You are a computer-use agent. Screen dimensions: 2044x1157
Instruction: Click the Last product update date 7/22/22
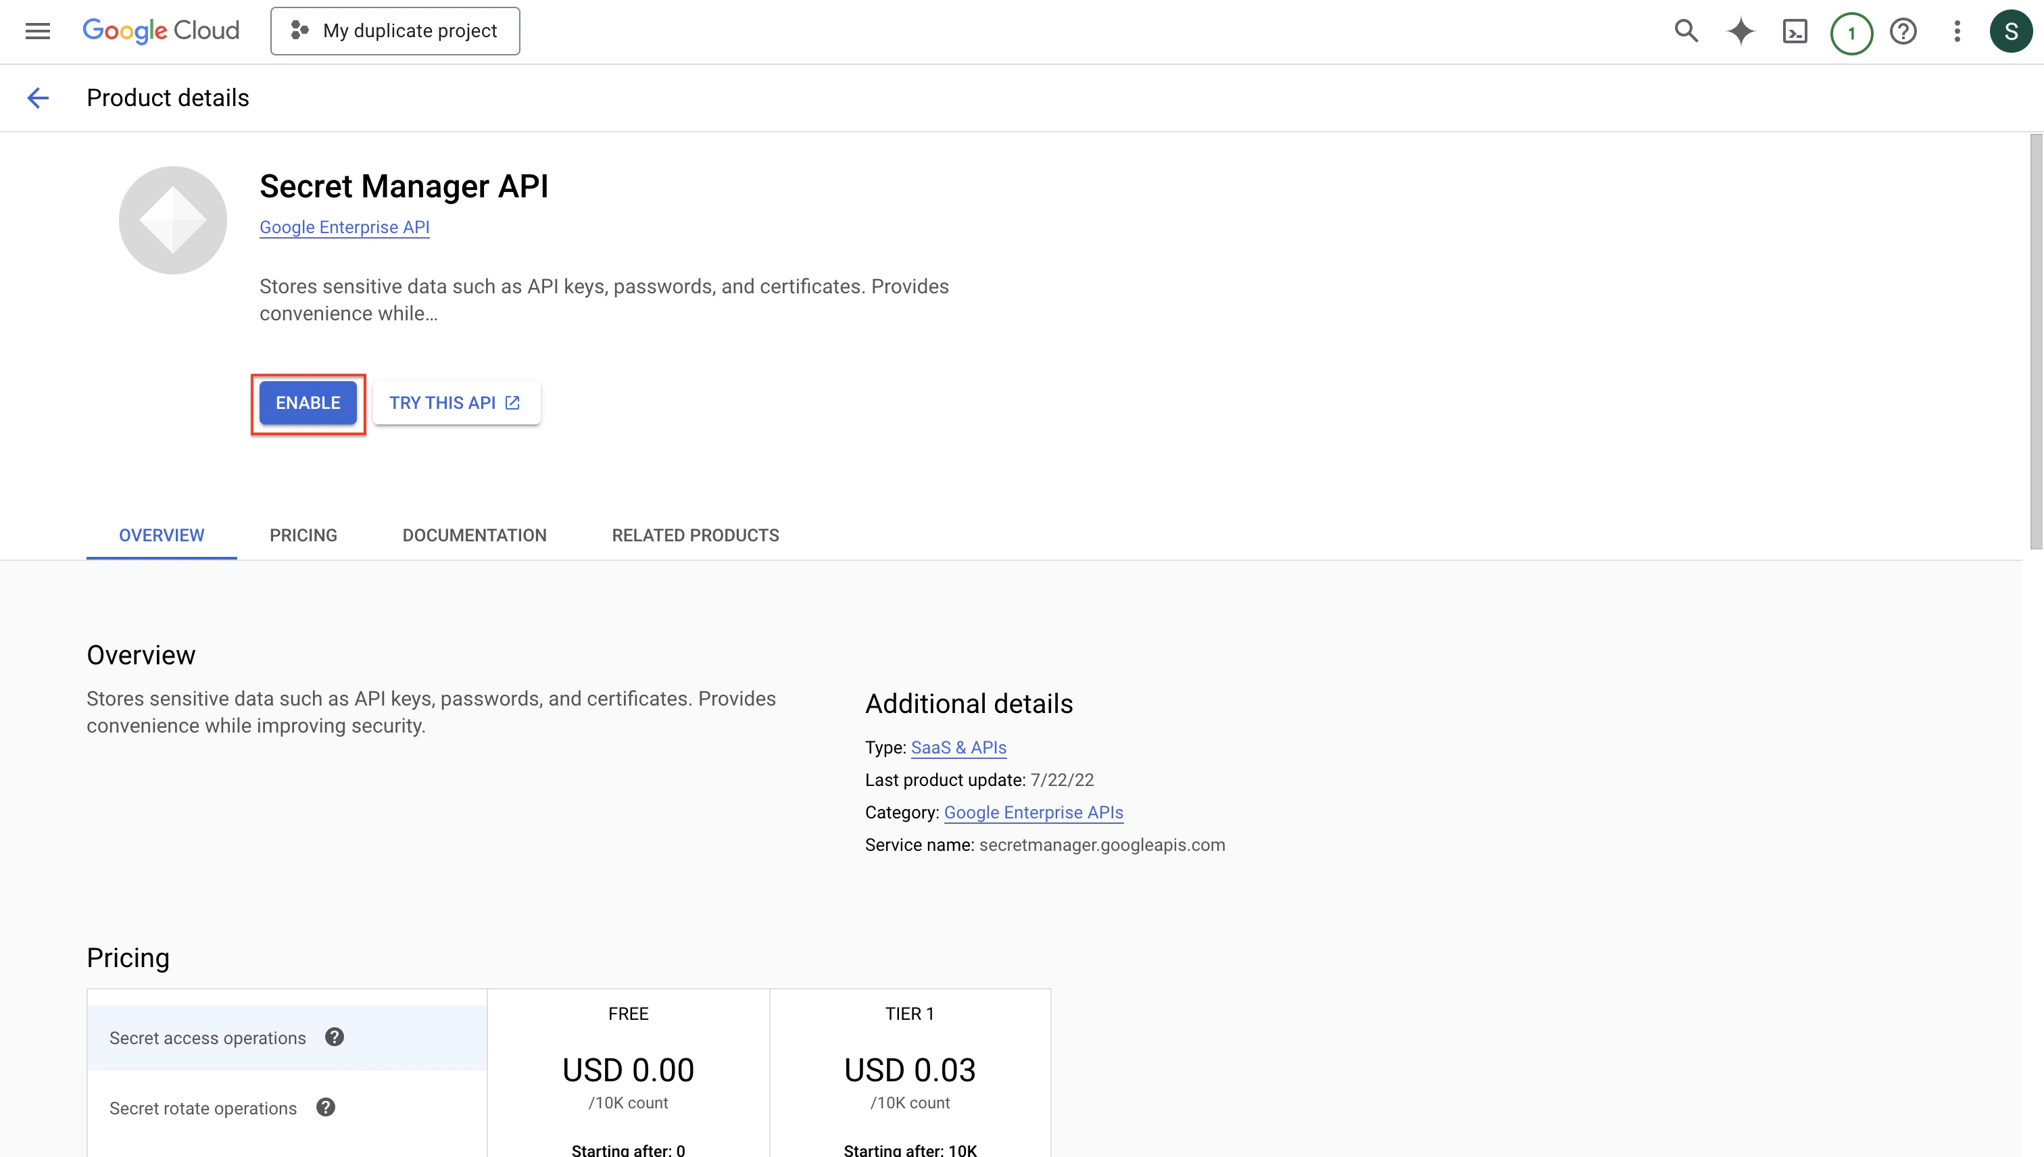(1062, 781)
